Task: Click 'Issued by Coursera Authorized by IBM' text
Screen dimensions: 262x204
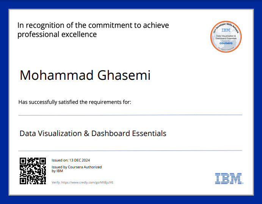Action: coord(76,169)
